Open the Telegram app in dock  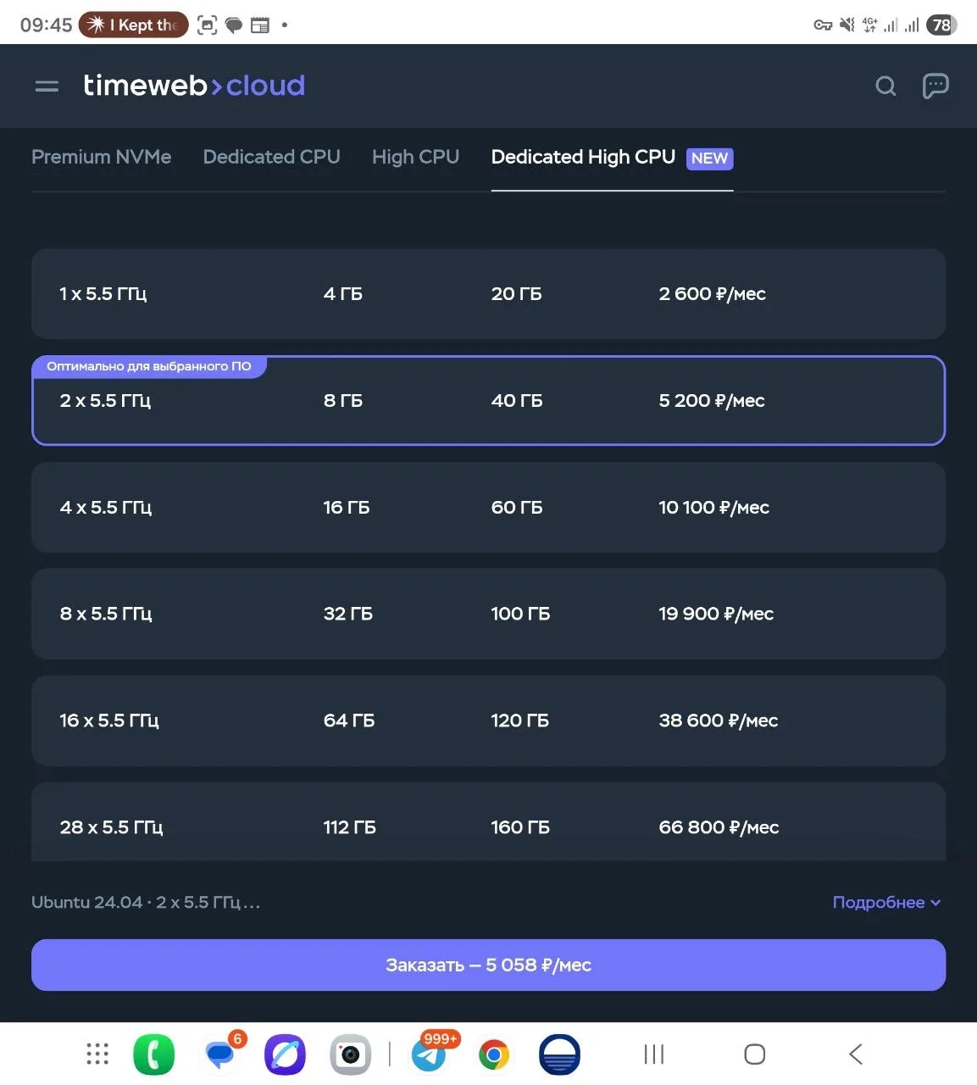[x=429, y=1054]
